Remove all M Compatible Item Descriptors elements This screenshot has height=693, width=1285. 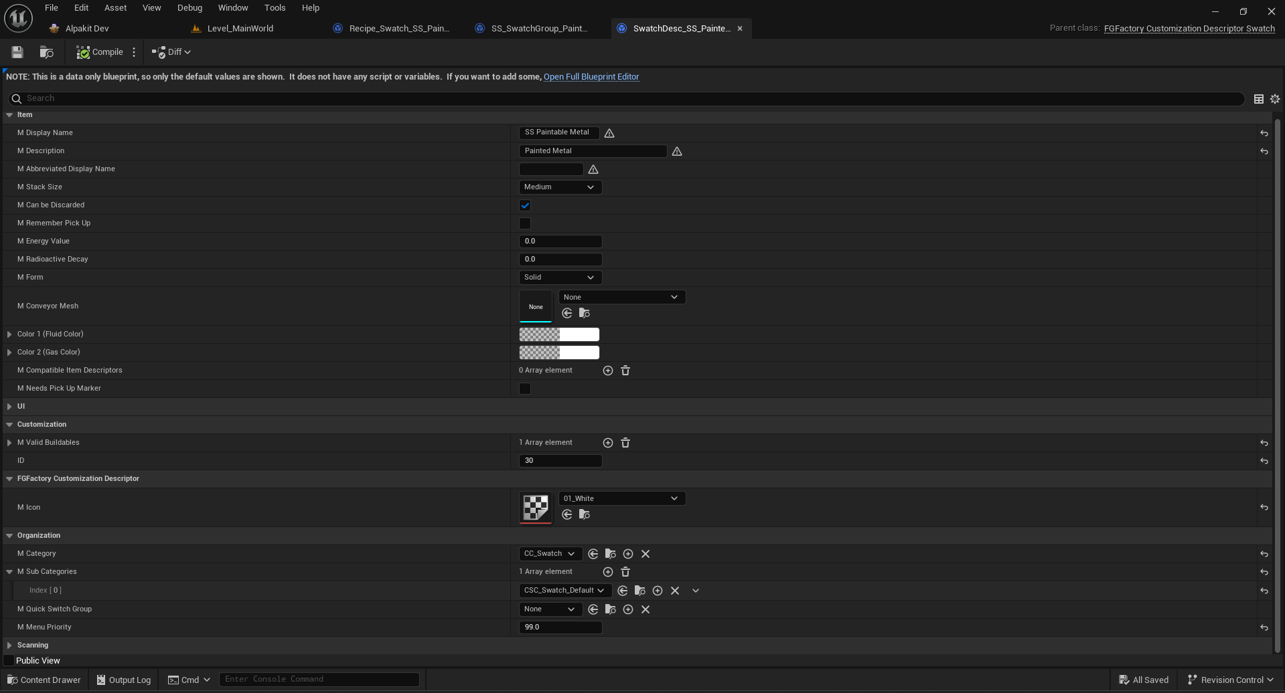(625, 371)
